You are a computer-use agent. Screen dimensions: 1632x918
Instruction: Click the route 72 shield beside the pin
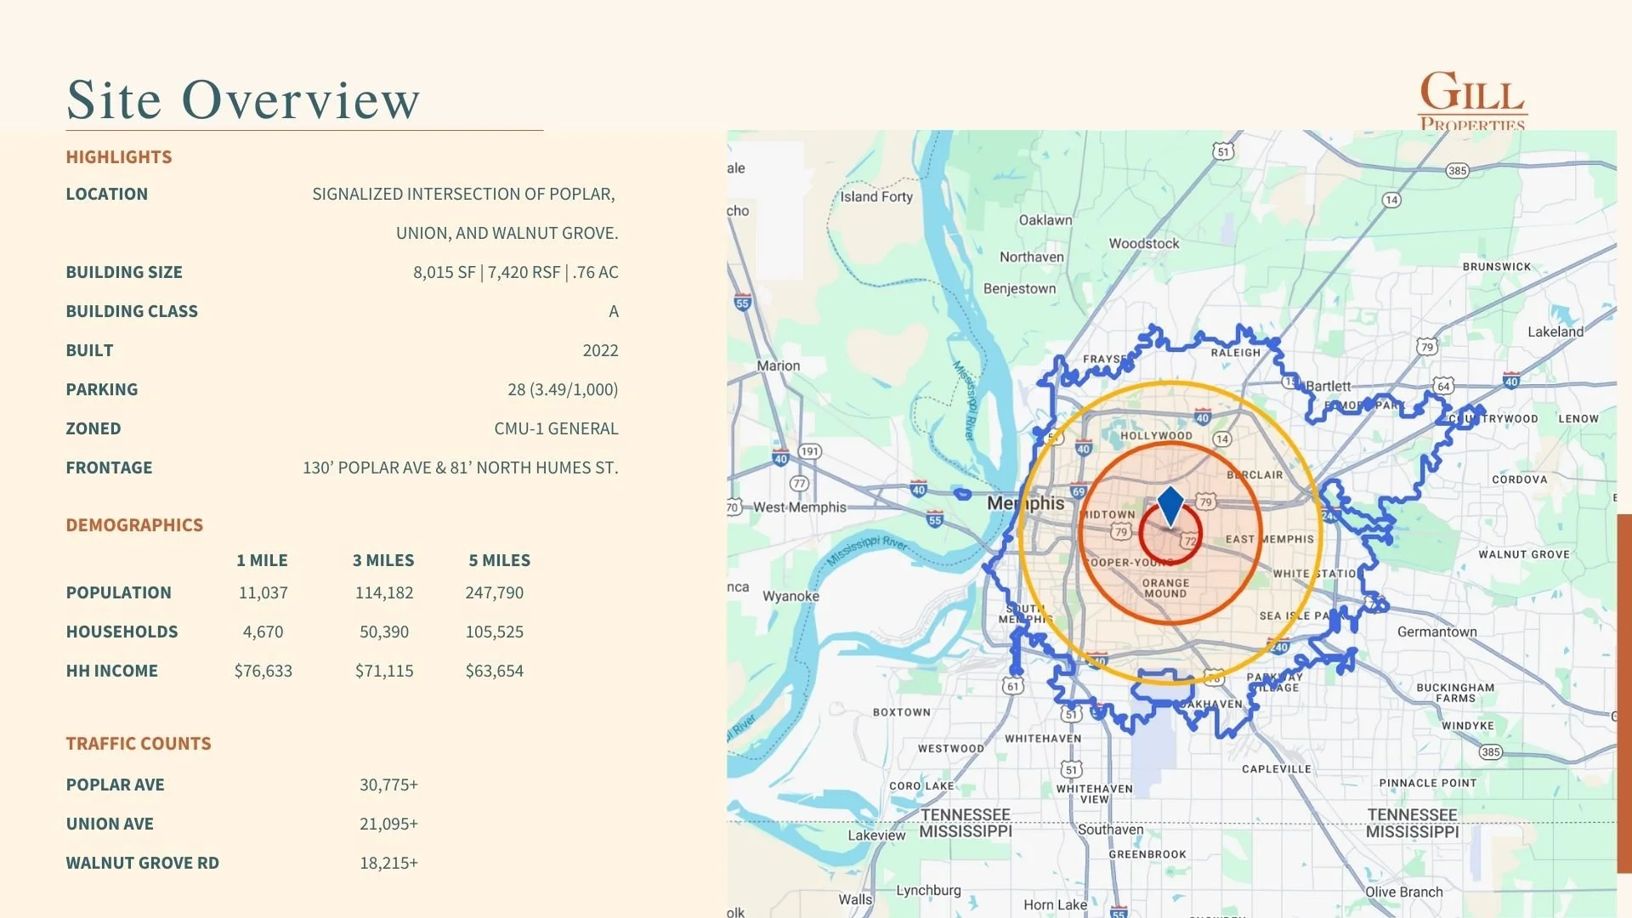tap(1189, 541)
